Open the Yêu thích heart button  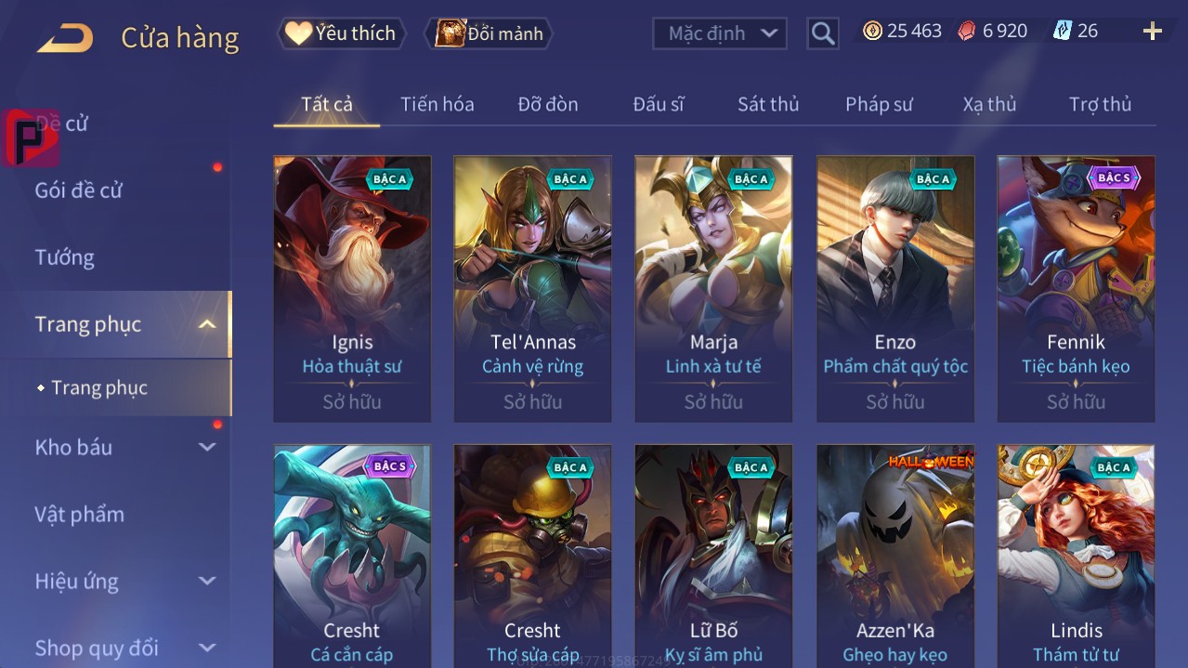tap(341, 33)
